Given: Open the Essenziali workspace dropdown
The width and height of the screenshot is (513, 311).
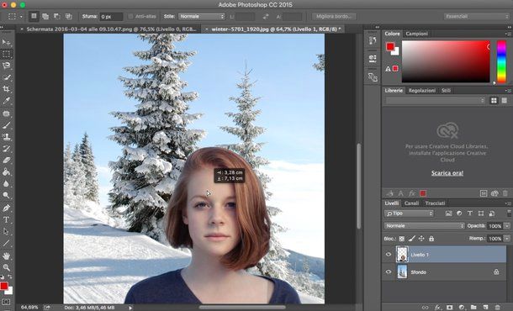Looking at the screenshot, I should [476, 16].
